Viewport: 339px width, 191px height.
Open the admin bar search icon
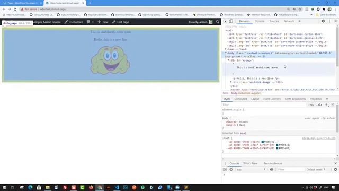pyautogui.click(x=218, y=22)
